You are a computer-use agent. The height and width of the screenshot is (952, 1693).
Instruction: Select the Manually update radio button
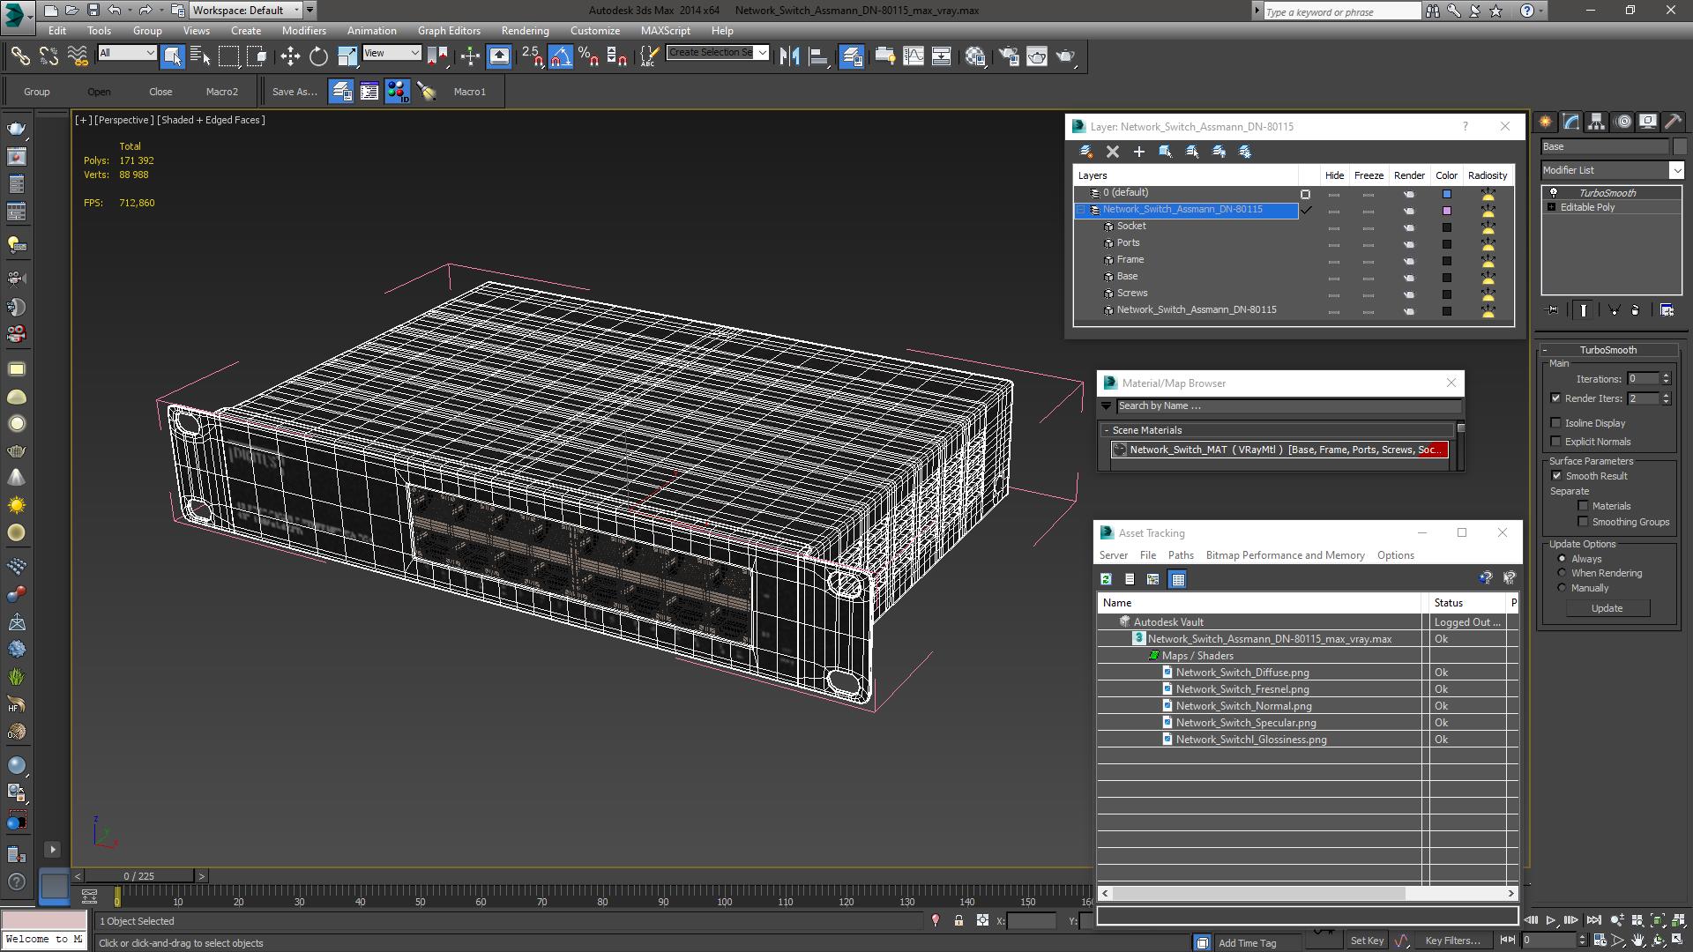pos(1562,588)
